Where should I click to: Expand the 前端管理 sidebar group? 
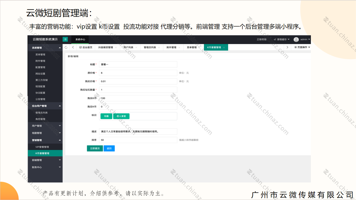point(45,160)
